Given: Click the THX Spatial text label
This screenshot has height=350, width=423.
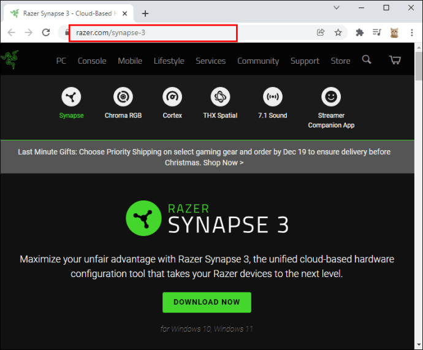Looking at the screenshot, I should click(220, 115).
